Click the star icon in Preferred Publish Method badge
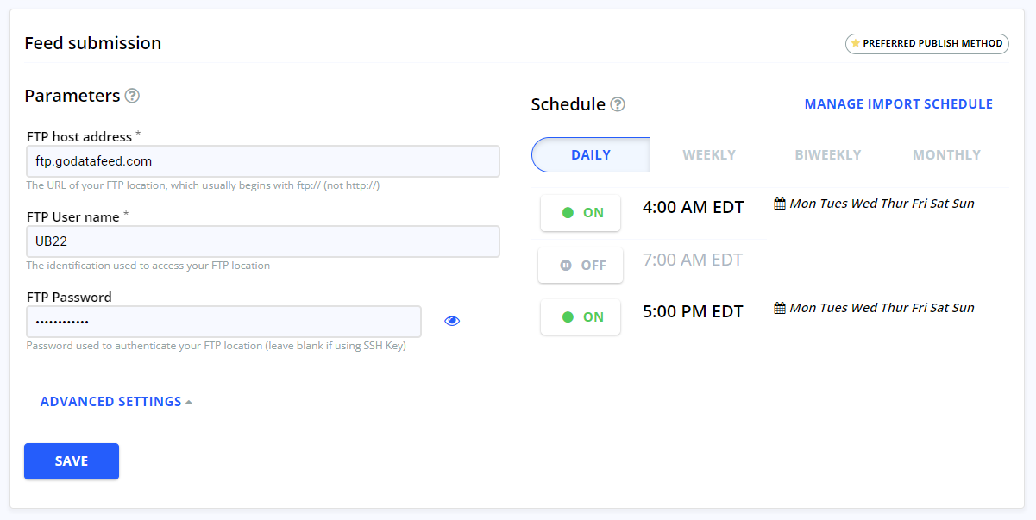 (856, 43)
